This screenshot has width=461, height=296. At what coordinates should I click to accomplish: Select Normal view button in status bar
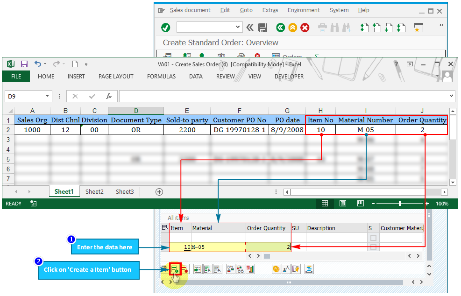pos(325,204)
